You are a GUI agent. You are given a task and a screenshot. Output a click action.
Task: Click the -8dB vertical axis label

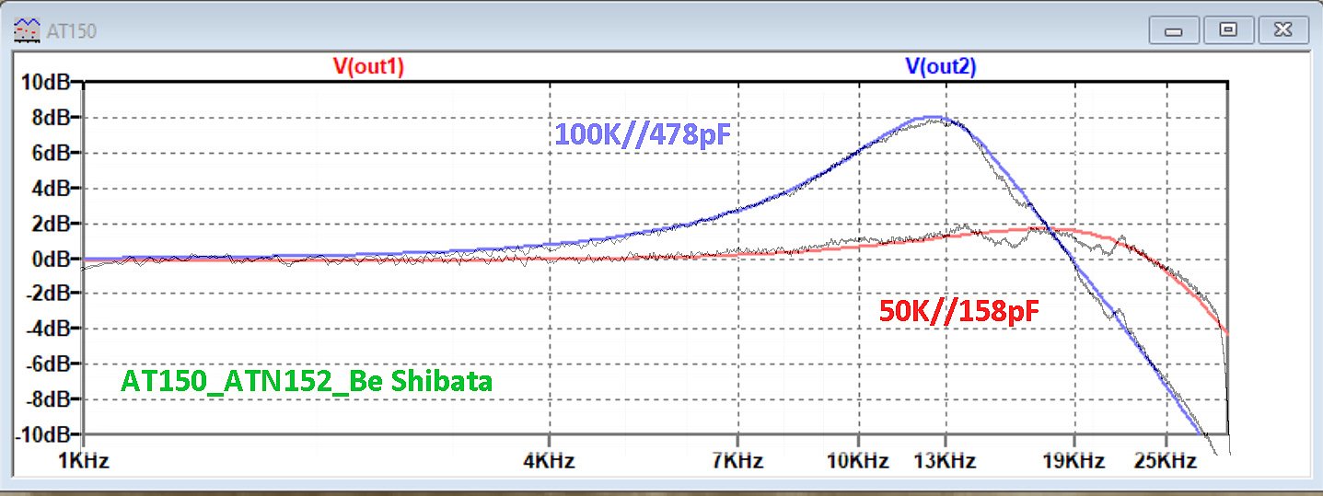tap(46, 399)
